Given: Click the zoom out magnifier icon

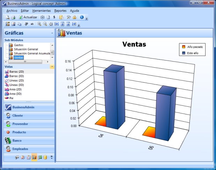Looking at the screenshot, I should 45,24.
